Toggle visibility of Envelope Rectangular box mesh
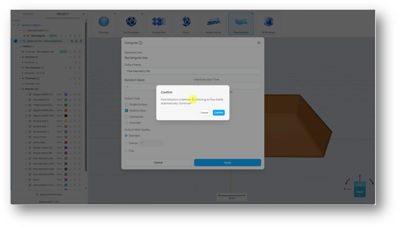 75,52
